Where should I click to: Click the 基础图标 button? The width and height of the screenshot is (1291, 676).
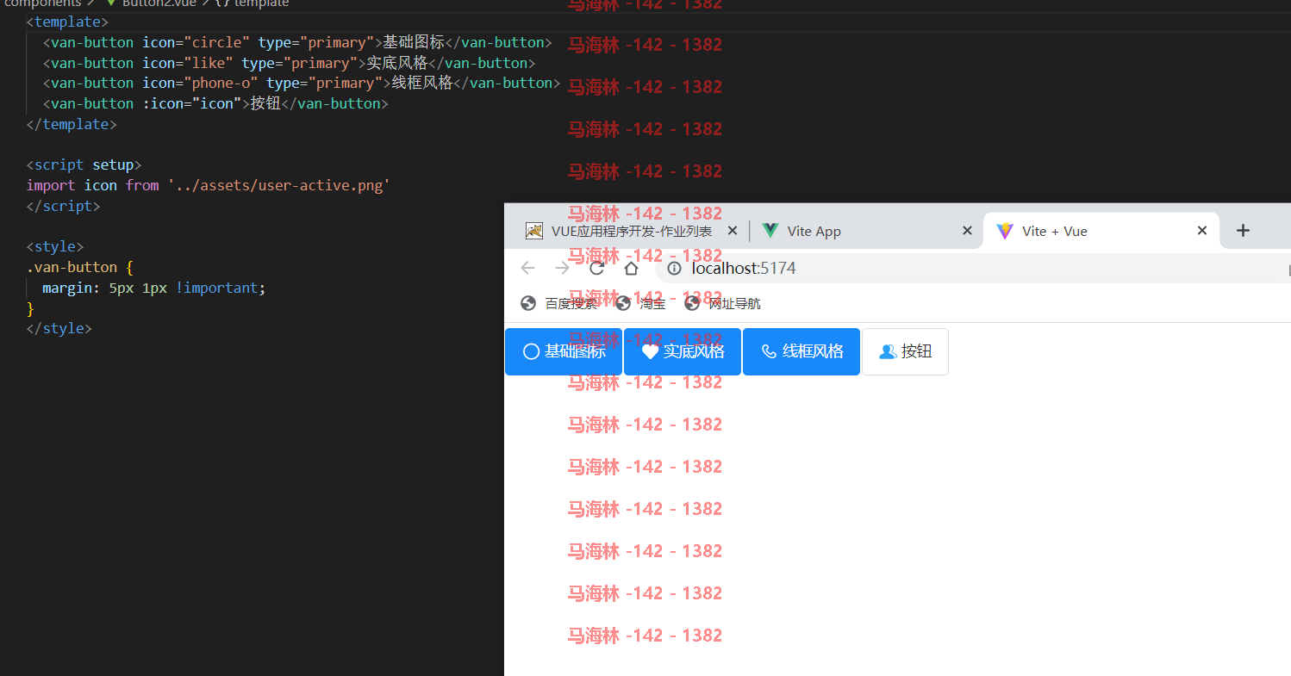[564, 351]
